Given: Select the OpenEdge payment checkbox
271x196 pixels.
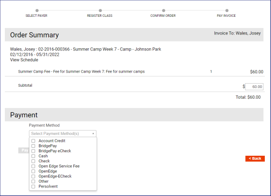Looking at the screenshot, I should 33,171.
